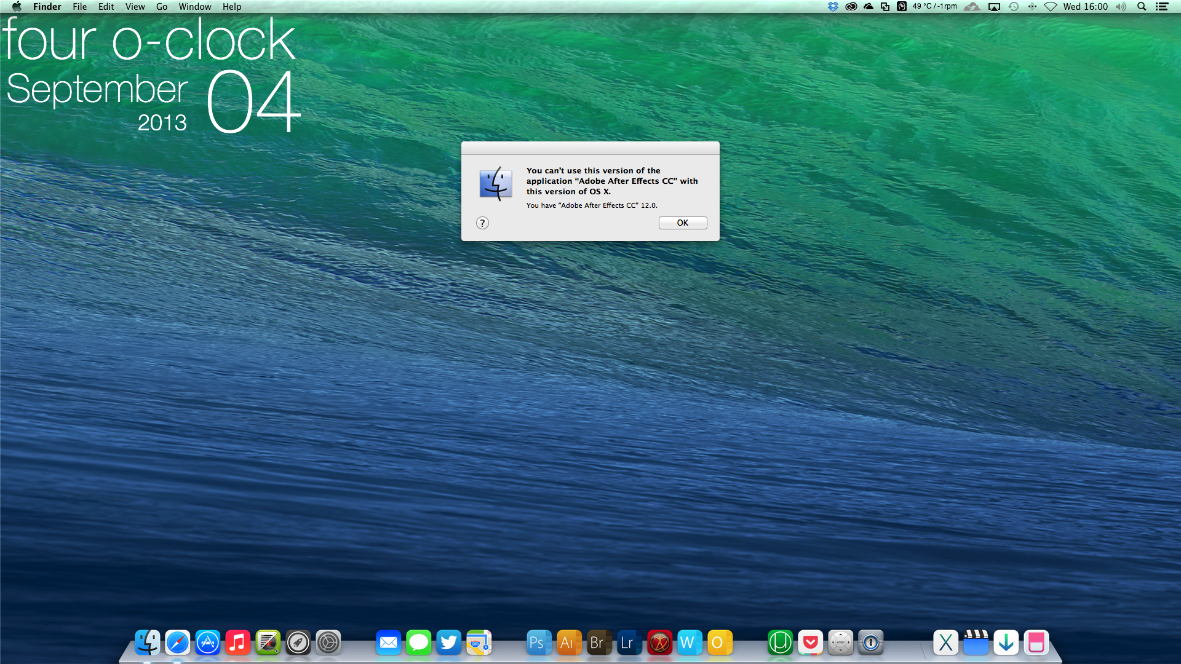Image resolution: width=1181 pixels, height=664 pixels.
Task: Launch Safari from the Dock
Action: tap(178, 642)
